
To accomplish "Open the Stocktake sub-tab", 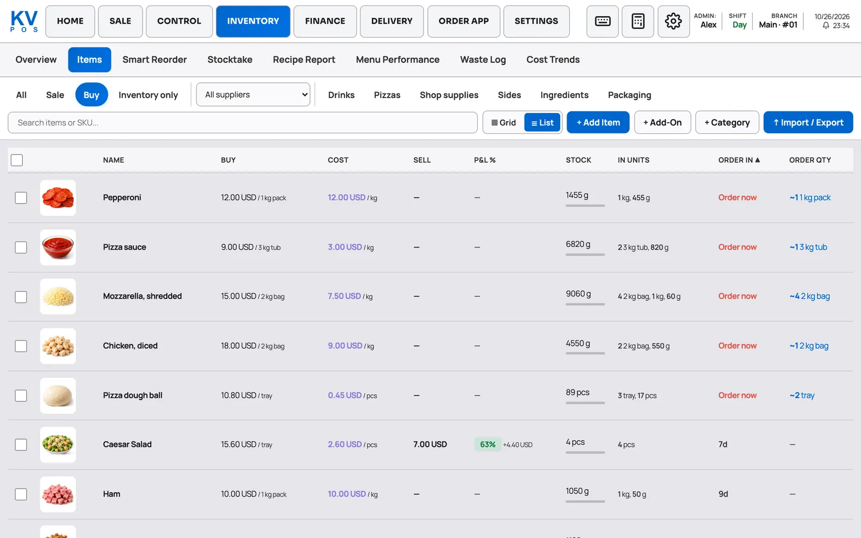I will (230, 60).
